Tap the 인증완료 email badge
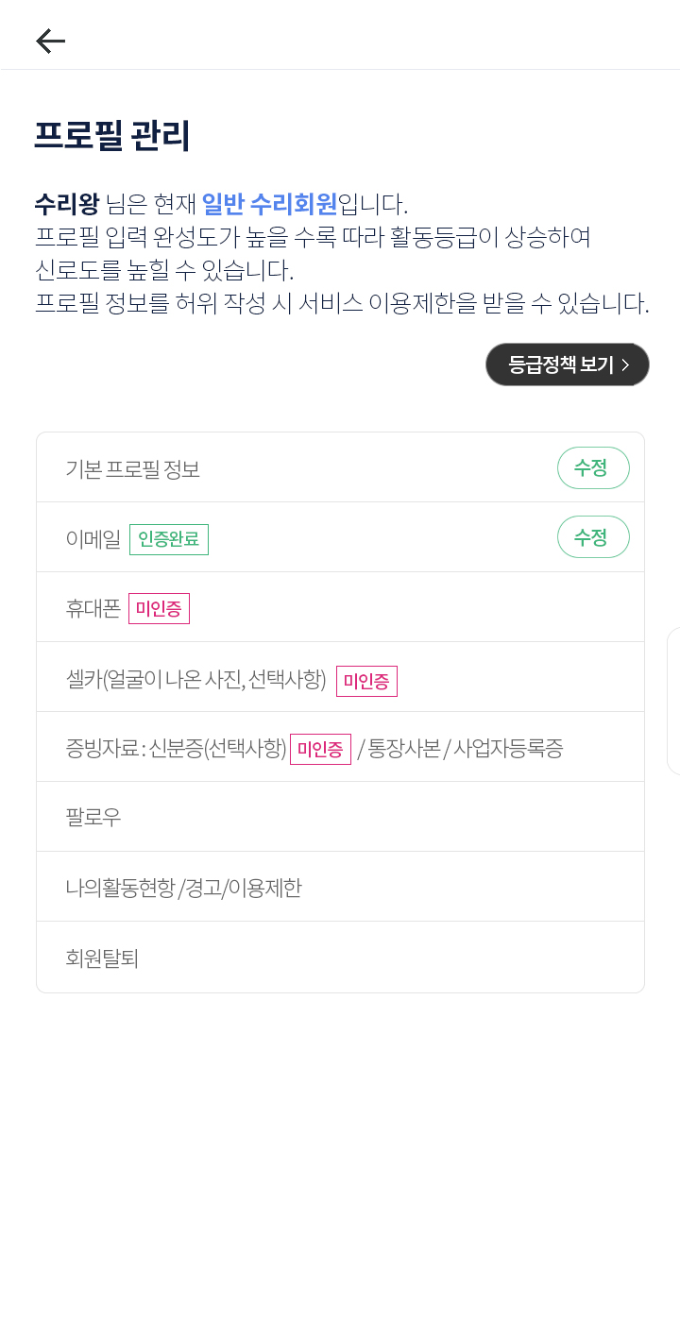Image resolution: width=680 pixels, height=1322 pixels. pos(169,540)
